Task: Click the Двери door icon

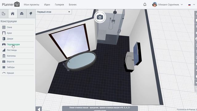Action: pyautogui.click(x=4, y=39)
